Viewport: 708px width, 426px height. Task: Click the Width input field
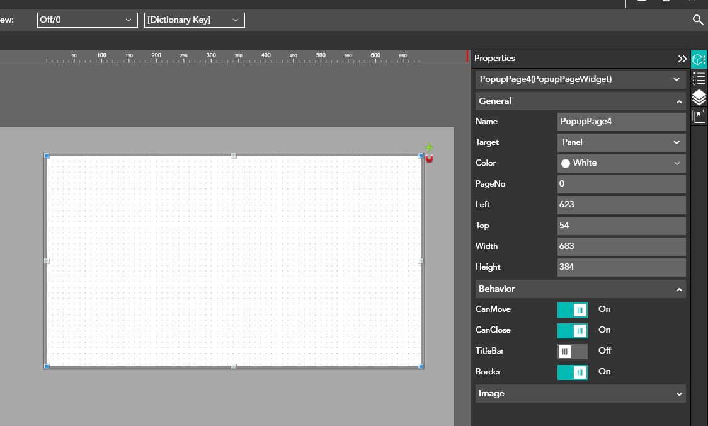(621, 246)
